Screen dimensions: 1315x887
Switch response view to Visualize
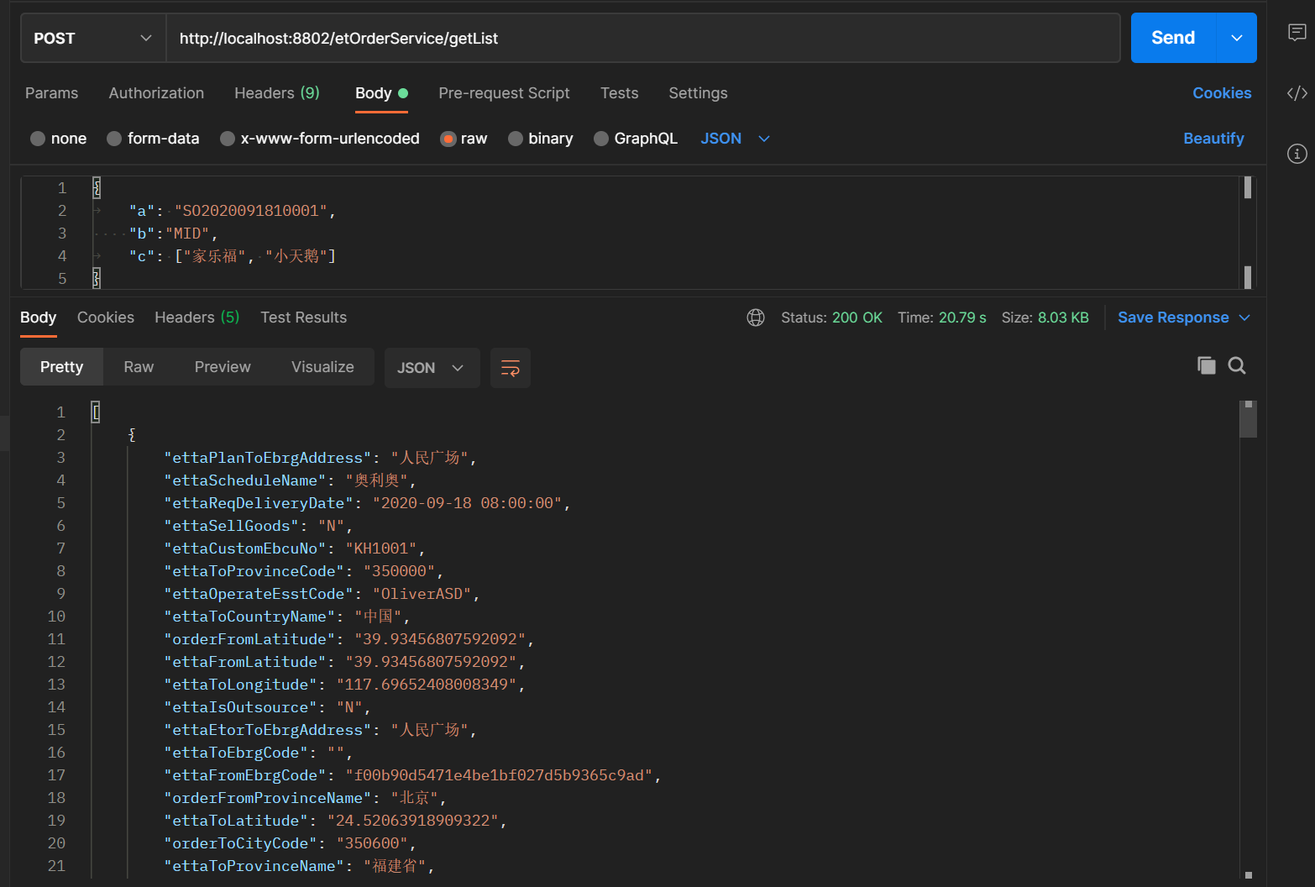click(x=322, y=367)
